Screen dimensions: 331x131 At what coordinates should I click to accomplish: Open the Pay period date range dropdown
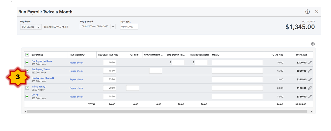[98, 27]
